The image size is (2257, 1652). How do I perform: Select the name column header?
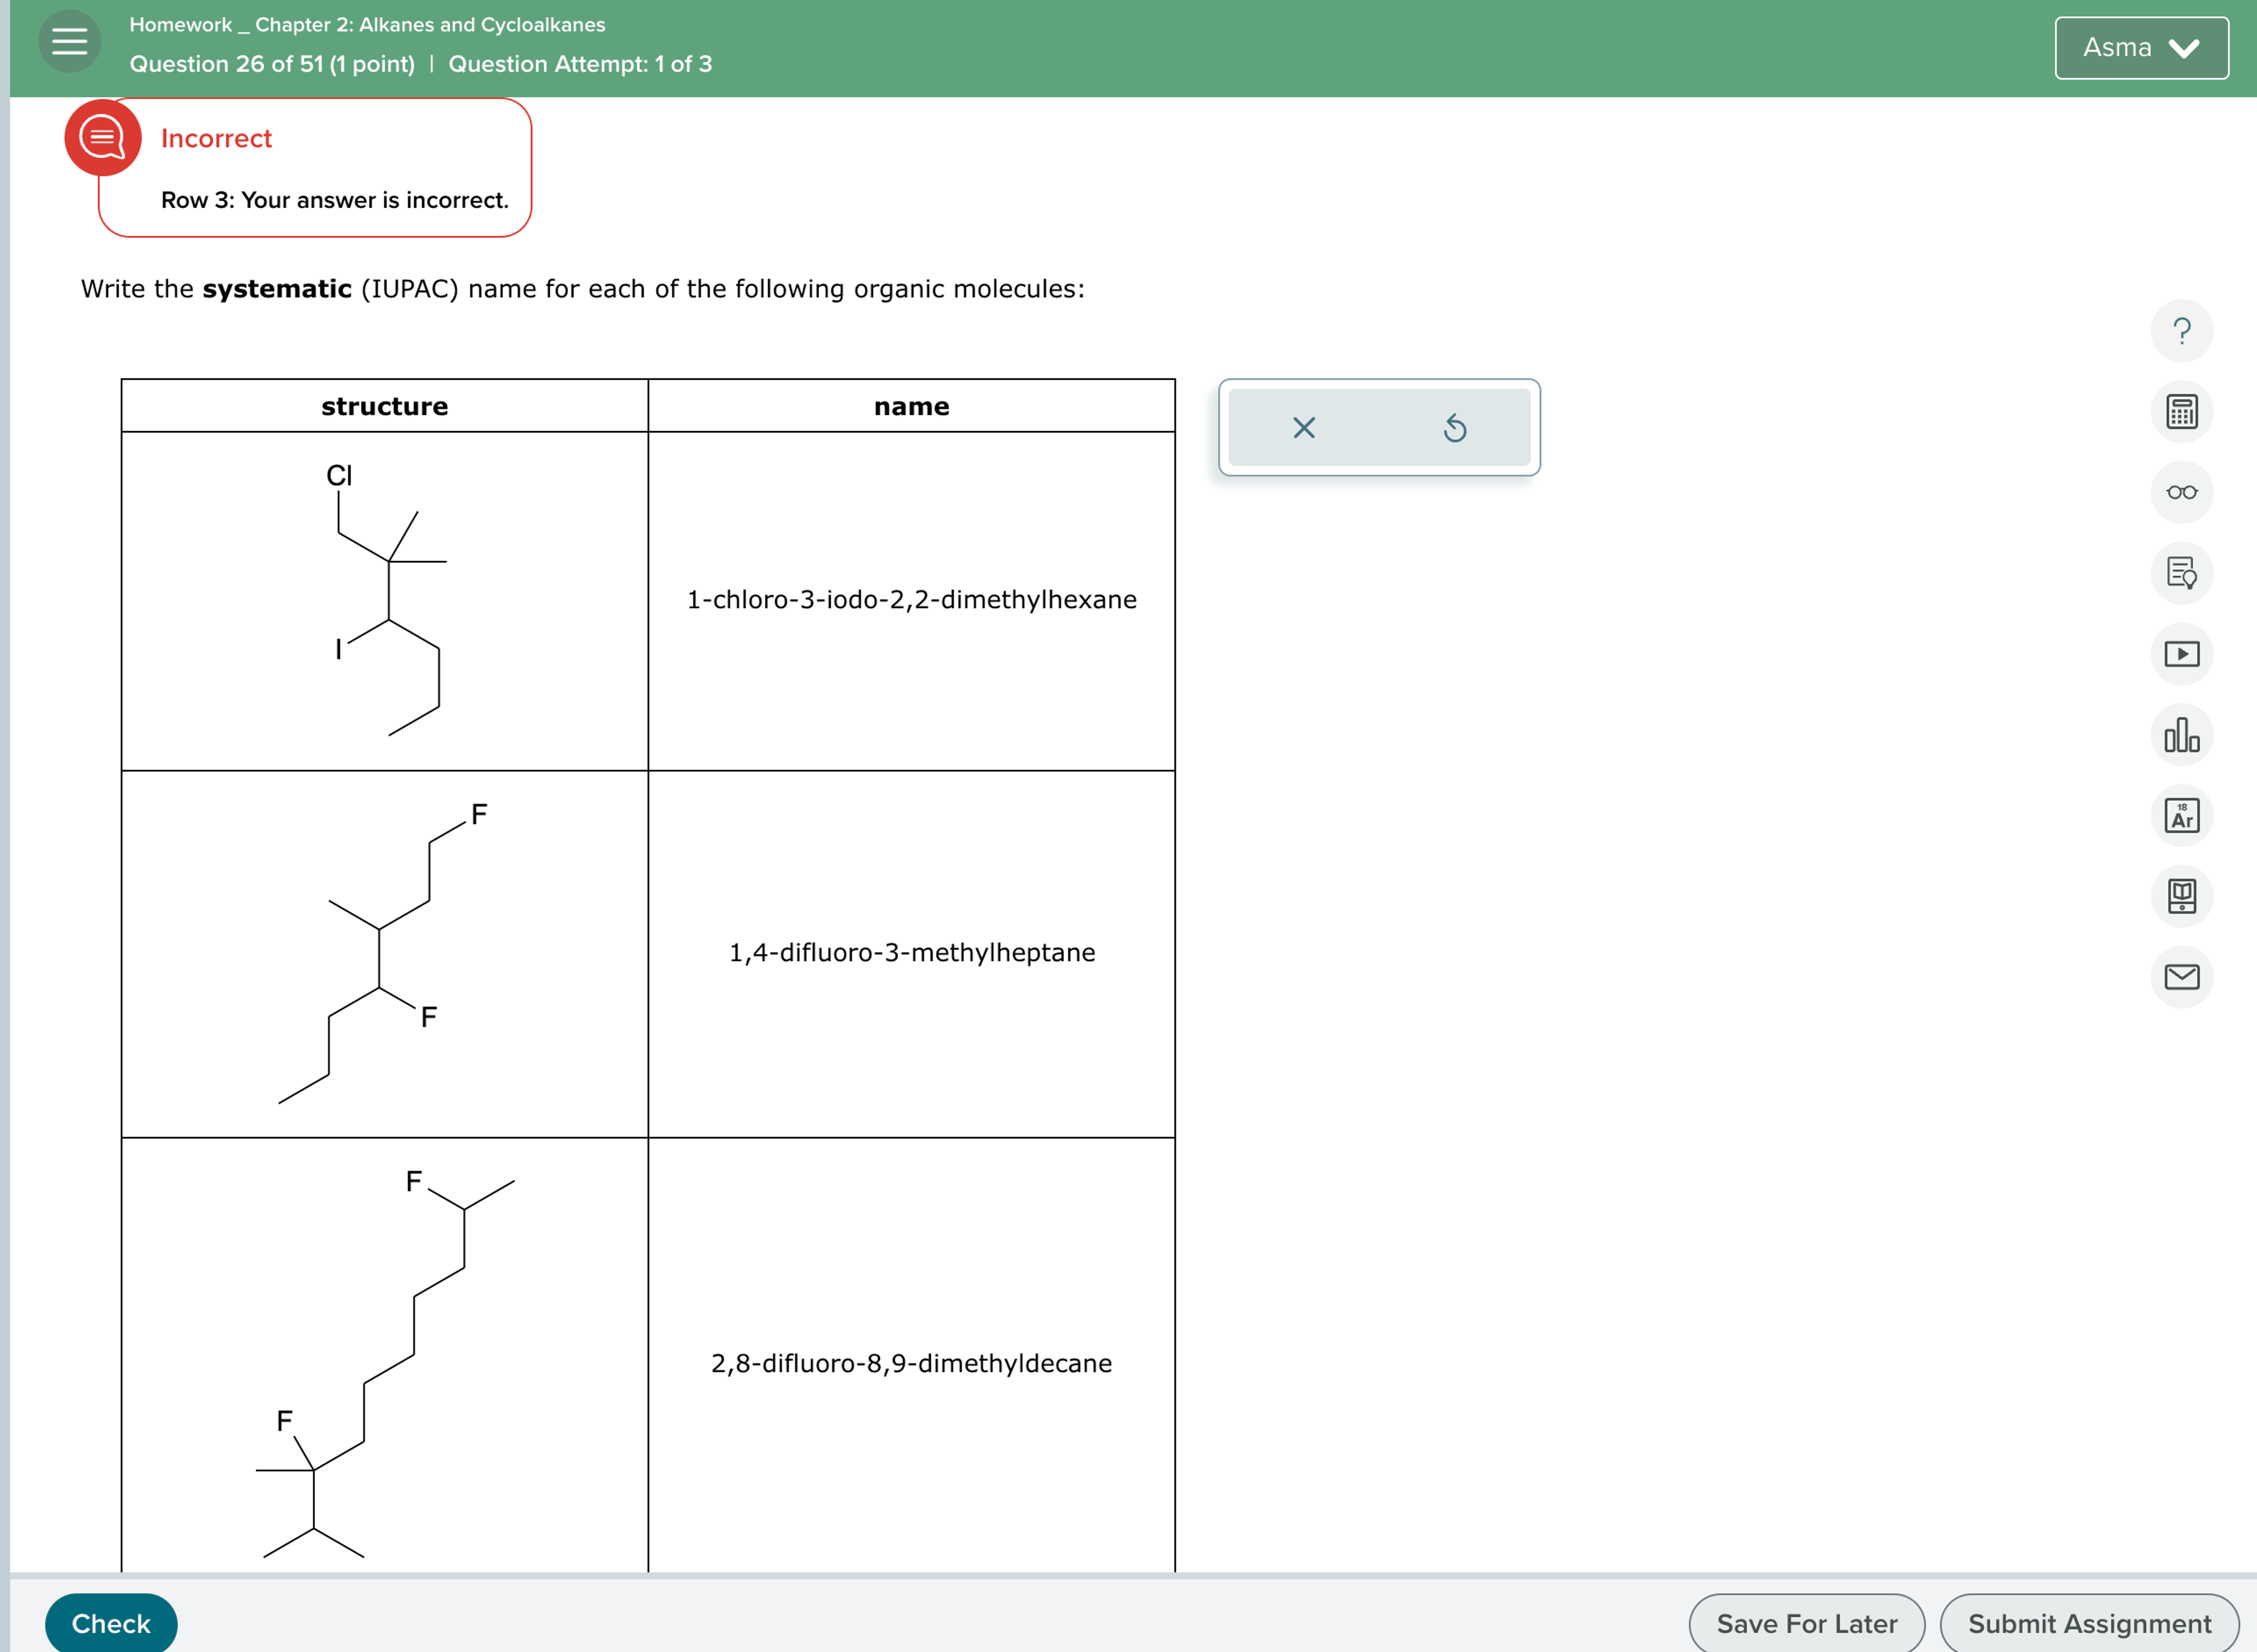tap(911, 406)
